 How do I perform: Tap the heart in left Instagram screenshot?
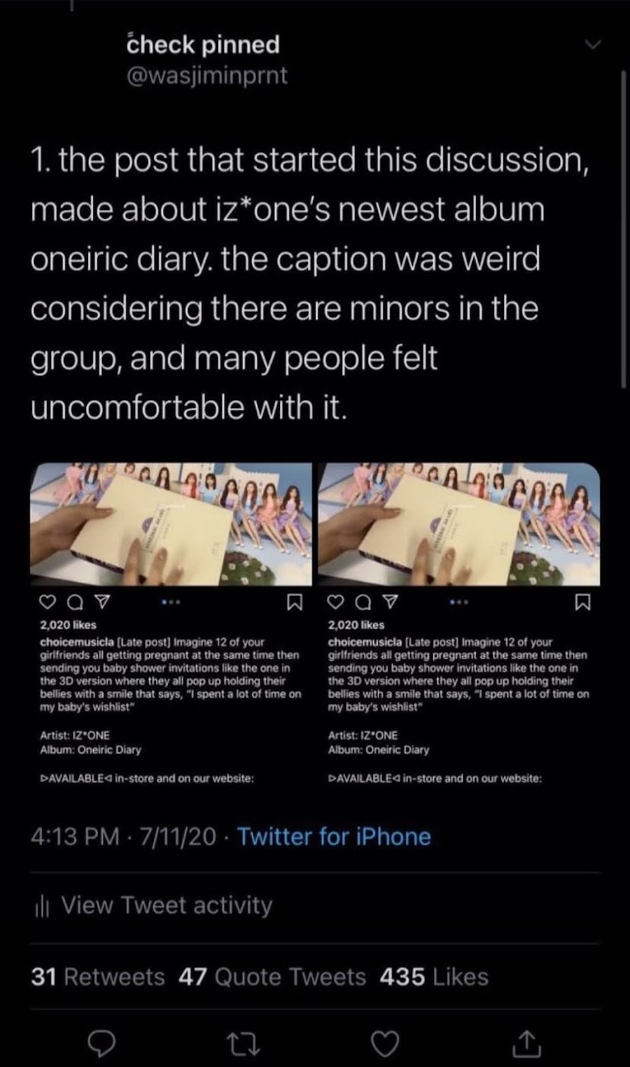point(47,602)
